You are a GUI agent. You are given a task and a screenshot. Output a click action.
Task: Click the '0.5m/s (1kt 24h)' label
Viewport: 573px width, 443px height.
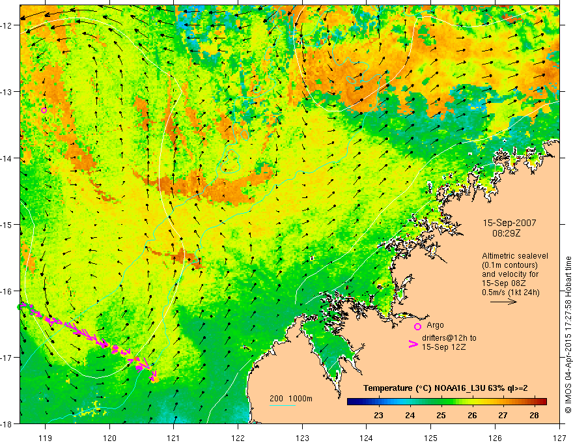coord(511,293)
